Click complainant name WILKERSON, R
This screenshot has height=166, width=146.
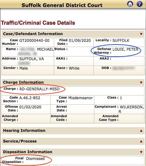(x=132, y=109)
